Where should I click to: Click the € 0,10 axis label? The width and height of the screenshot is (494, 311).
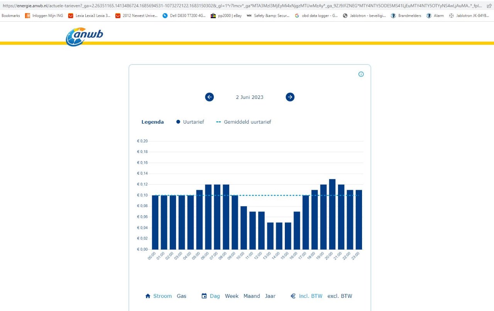point(142,195)
